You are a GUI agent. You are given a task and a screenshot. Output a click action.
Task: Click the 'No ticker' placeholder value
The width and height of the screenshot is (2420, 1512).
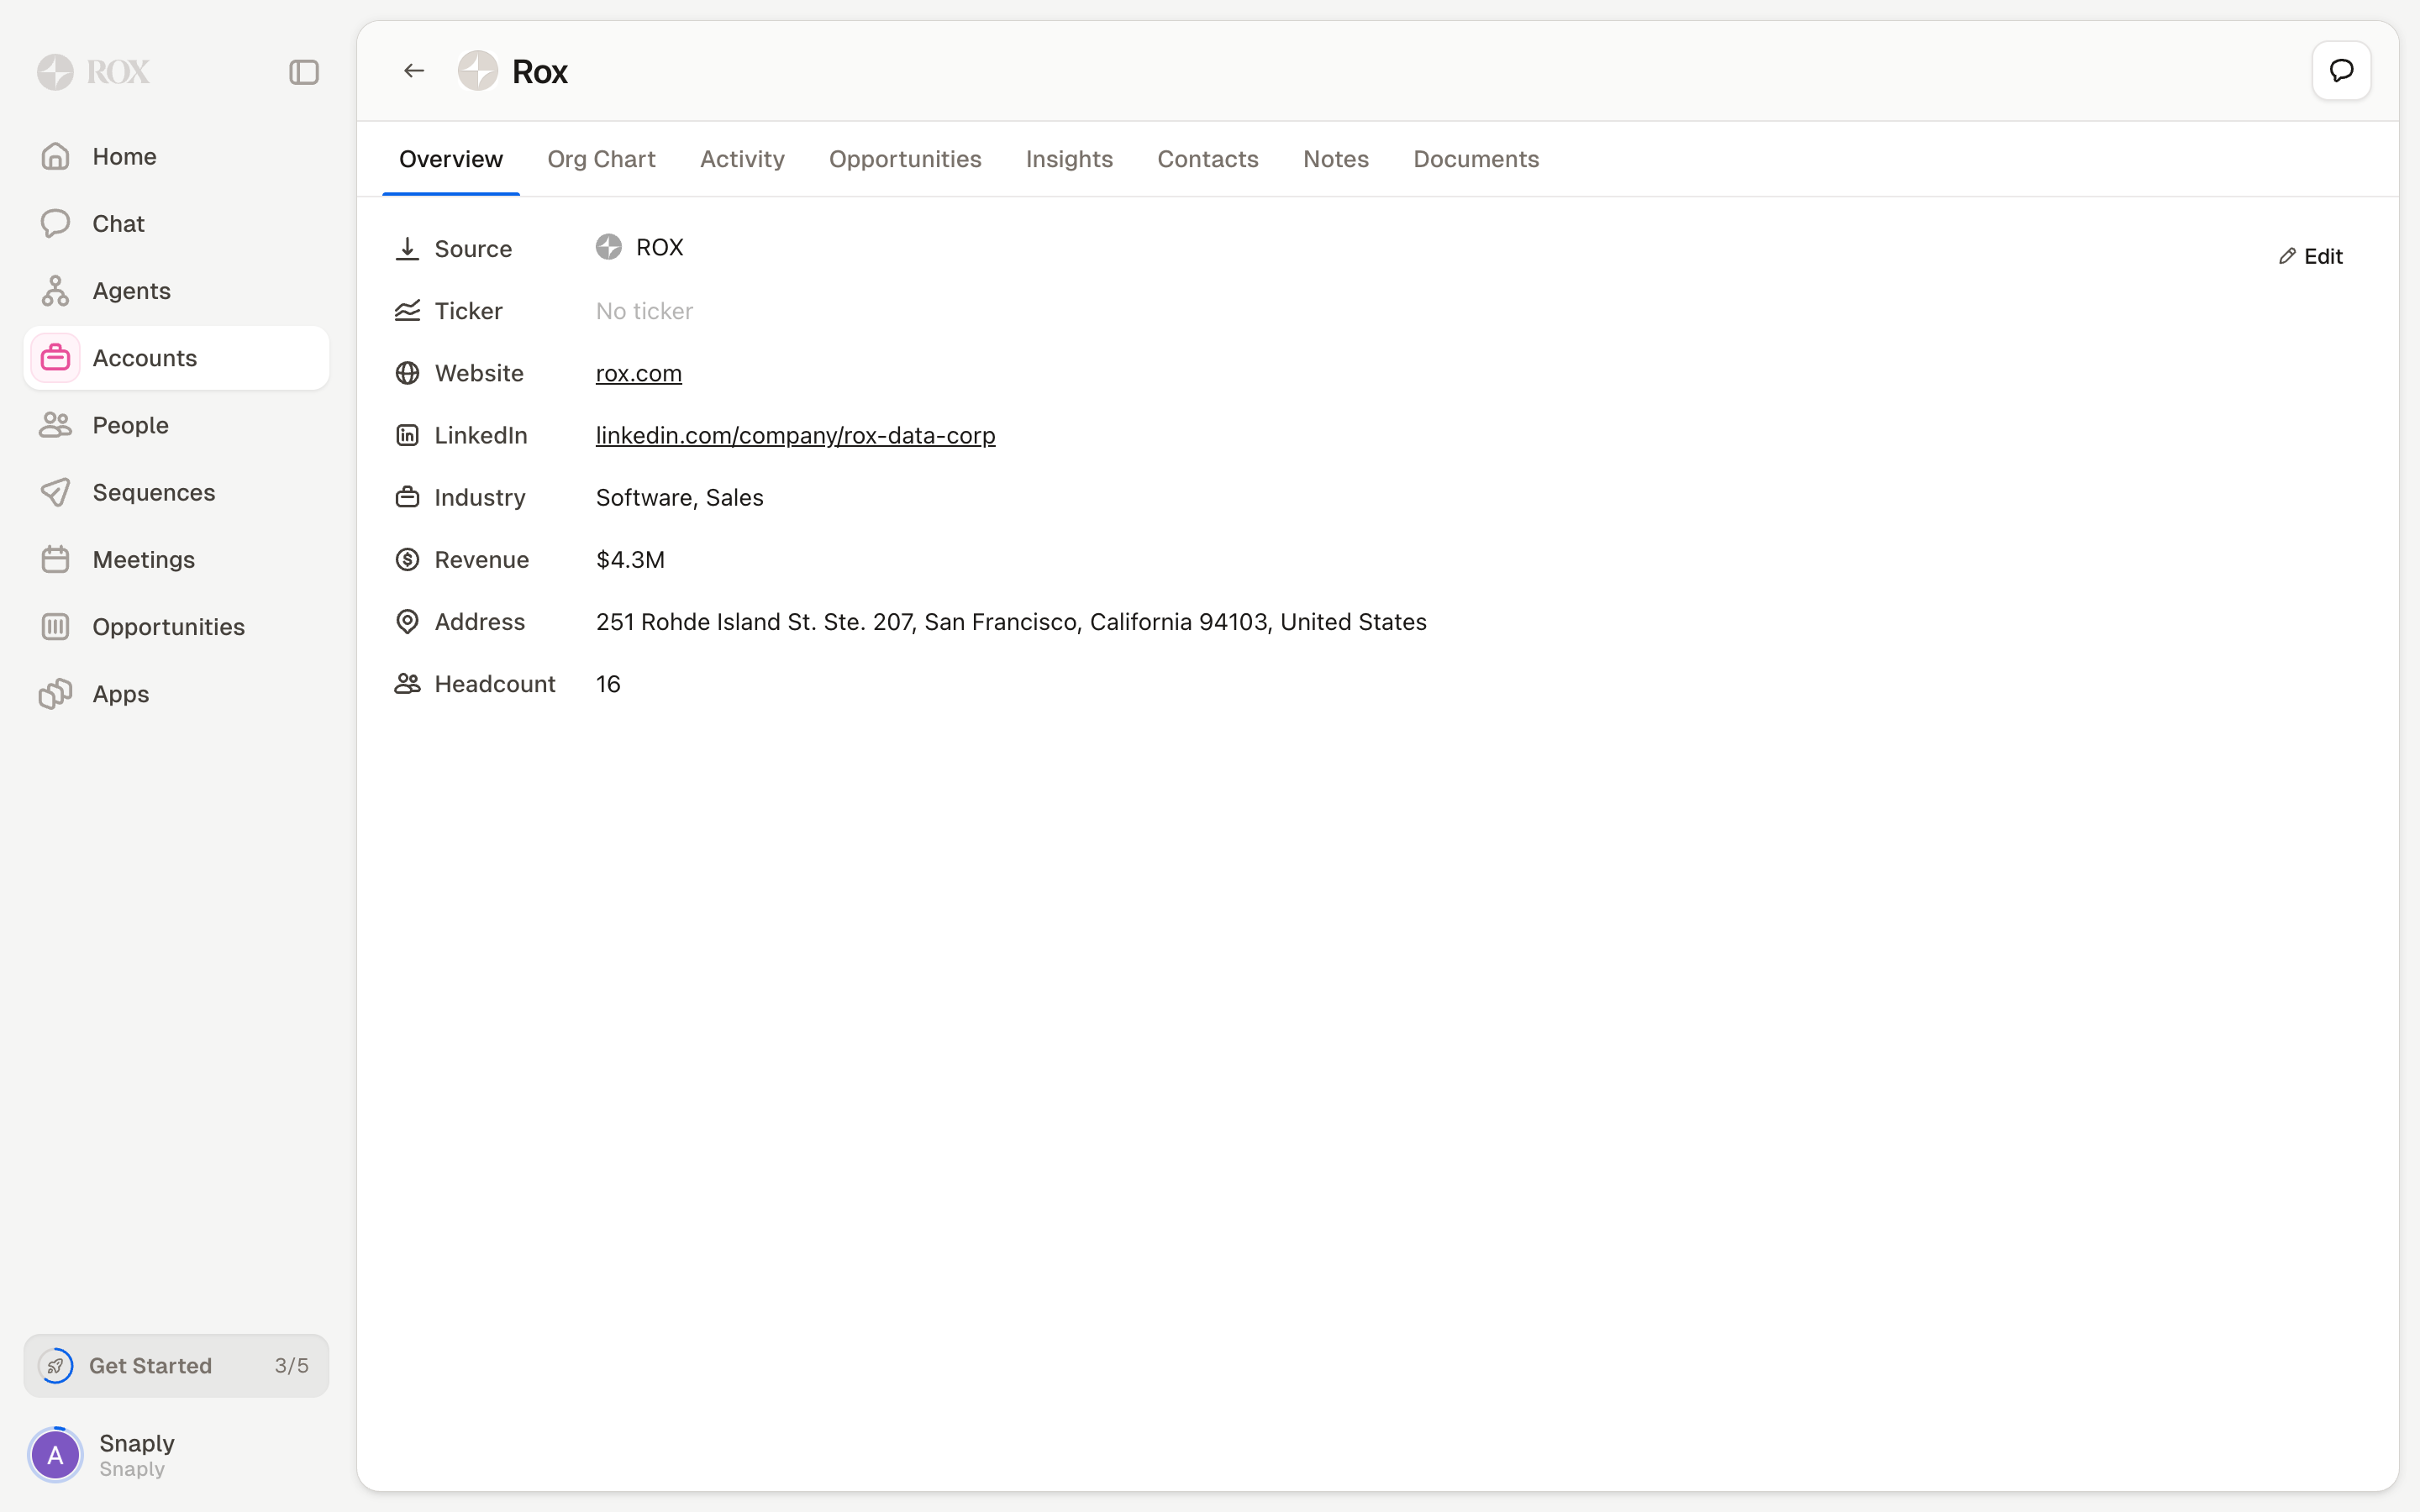(645, 311)
